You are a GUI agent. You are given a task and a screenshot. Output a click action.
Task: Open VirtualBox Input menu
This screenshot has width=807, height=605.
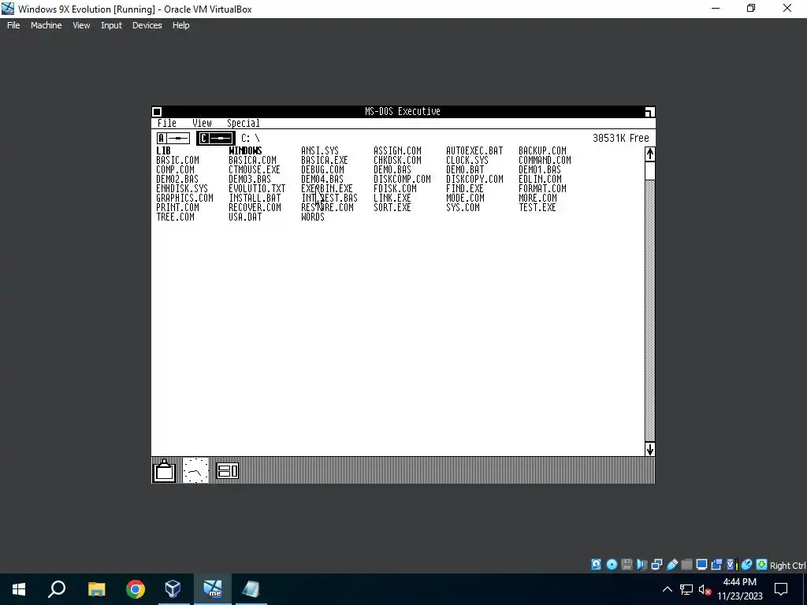click(111, 25)
